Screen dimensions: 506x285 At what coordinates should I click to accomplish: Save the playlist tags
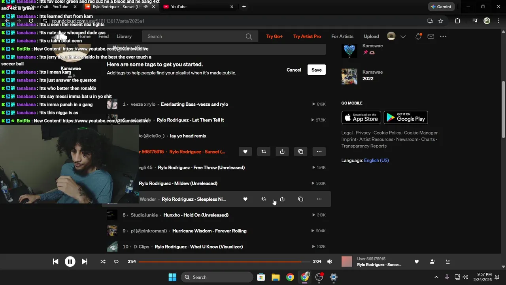(x=317, y=70)
